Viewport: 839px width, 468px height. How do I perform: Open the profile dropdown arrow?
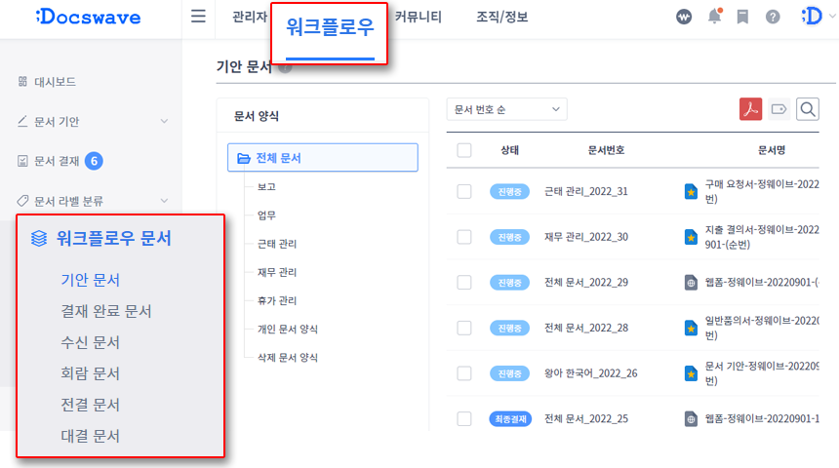click(x=832, y=17)
